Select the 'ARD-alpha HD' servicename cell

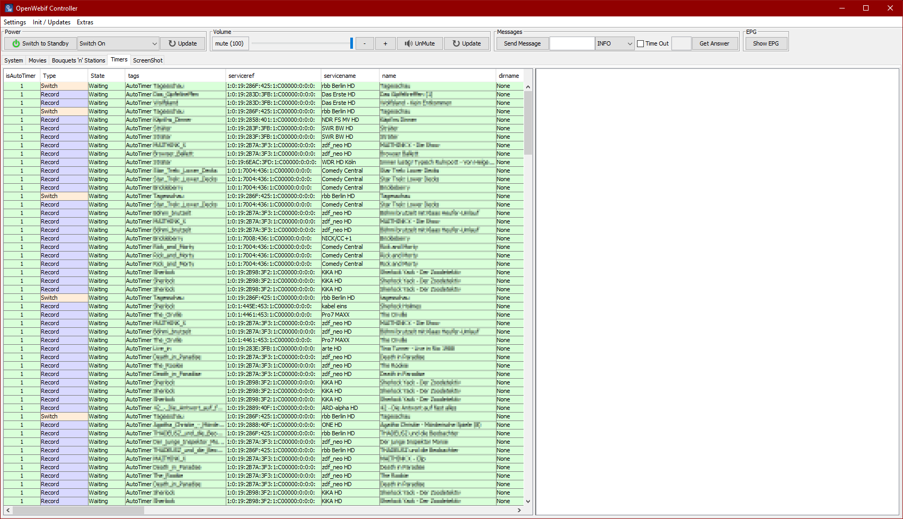[x=350, y=408]
